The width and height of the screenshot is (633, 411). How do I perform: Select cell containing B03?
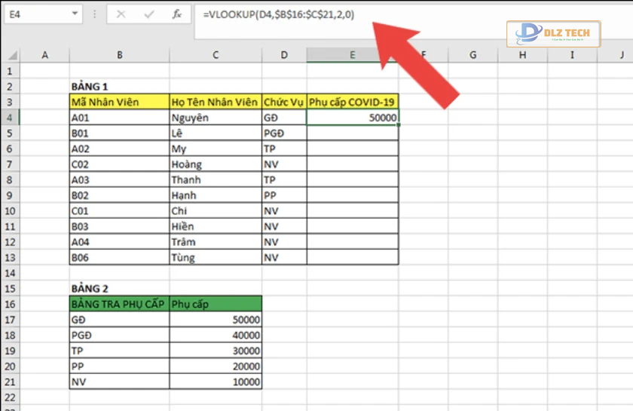[120, 226]
